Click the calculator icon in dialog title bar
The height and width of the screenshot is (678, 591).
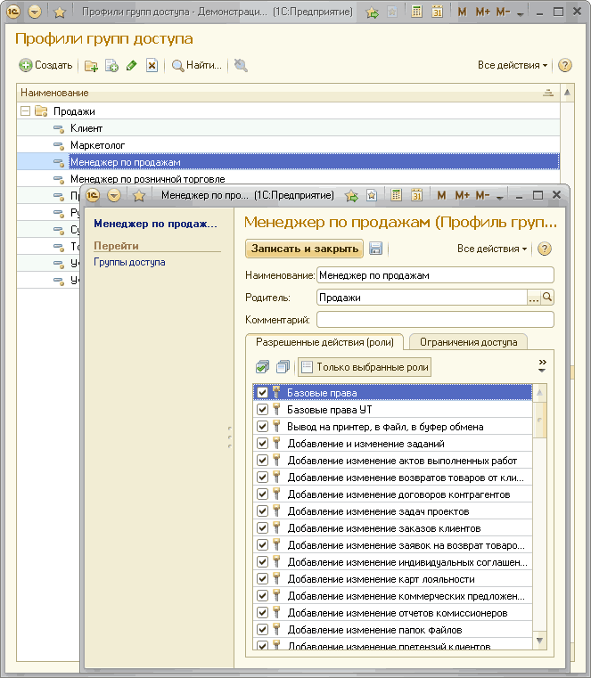(x=395, y=195)
